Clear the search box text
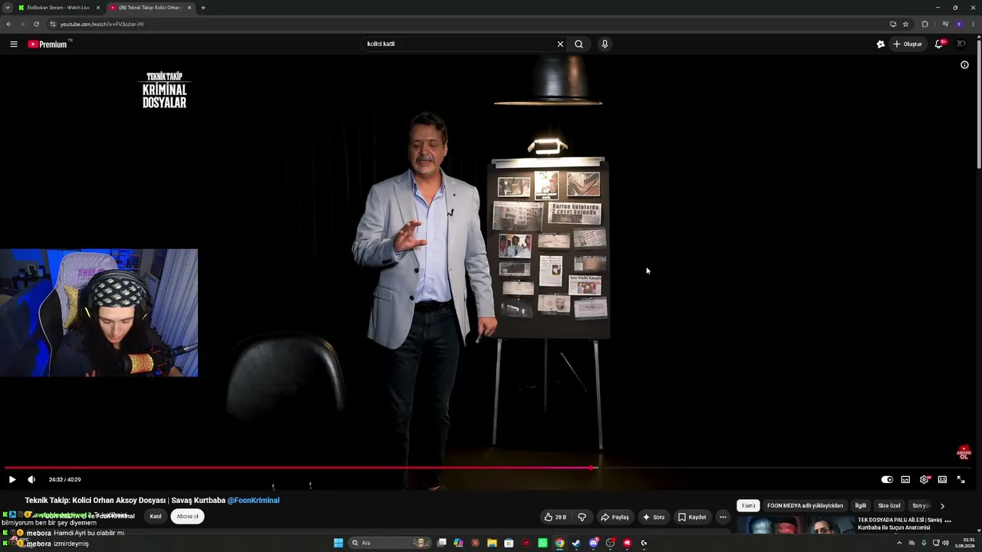Image resolution: width=982 pixels, height=552 pixels. point(560,44)
